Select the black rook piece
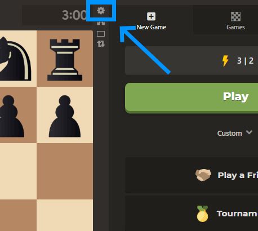 tap(65, 60)
